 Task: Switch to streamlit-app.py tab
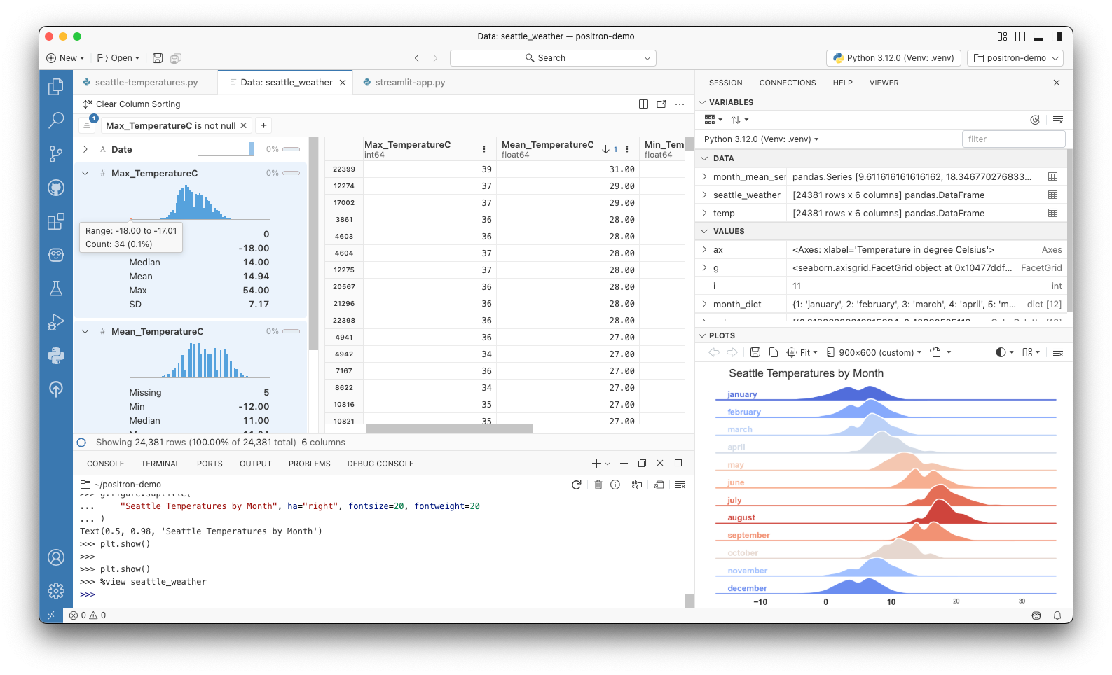[x=409, y=83]
